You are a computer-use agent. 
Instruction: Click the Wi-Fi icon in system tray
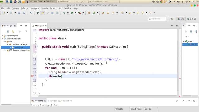pyautogui.click(x=186, y=2)
